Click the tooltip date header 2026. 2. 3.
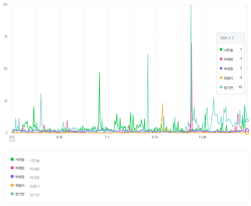This screenshot has width=251, height=206. [227, 38]
